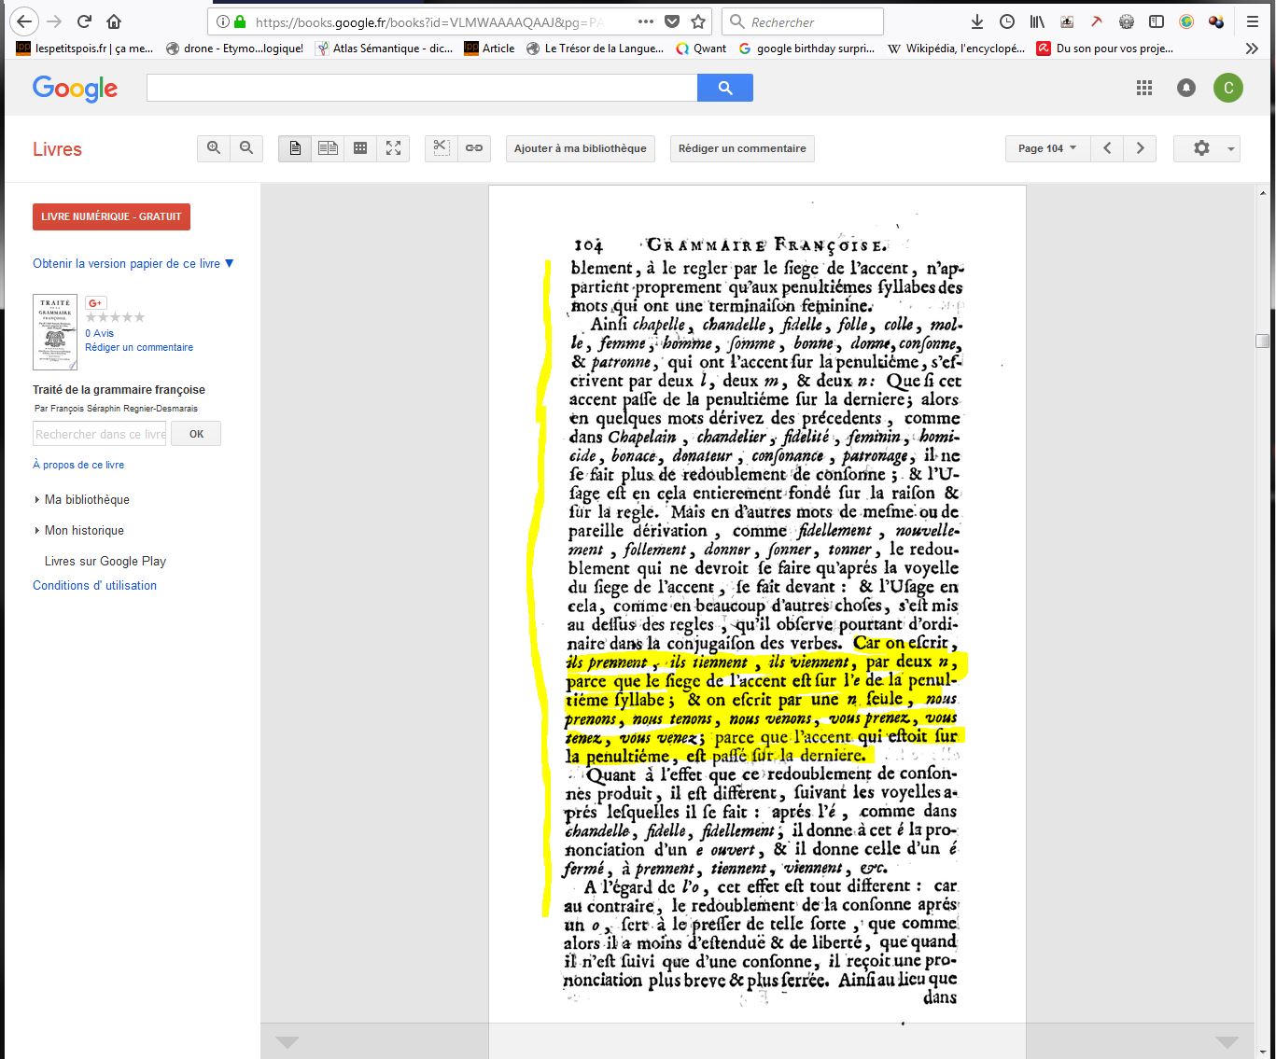Screen dimensions: 1276x1059
Task: Open the Qwant bookmark
Action: point(701,49)
